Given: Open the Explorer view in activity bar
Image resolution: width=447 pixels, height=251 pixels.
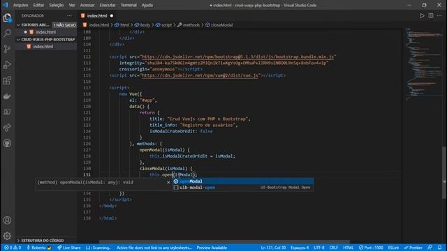Looking at the screenshot, I should click(x=7, y=18).
